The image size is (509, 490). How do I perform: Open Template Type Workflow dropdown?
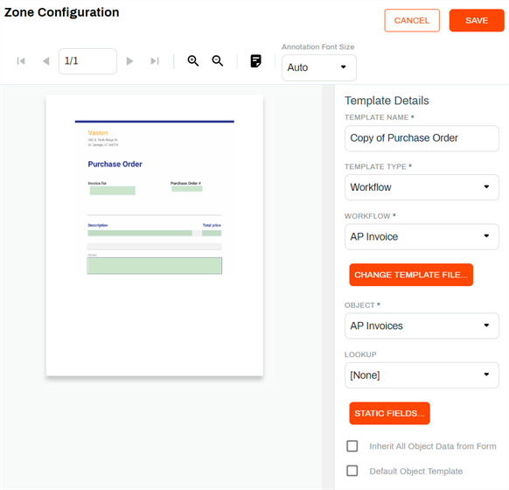pos(422,187)
